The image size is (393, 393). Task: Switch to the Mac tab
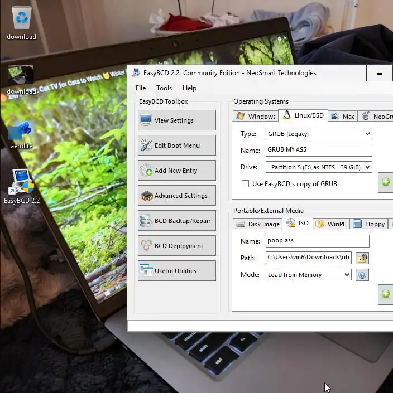click(343, 116)
